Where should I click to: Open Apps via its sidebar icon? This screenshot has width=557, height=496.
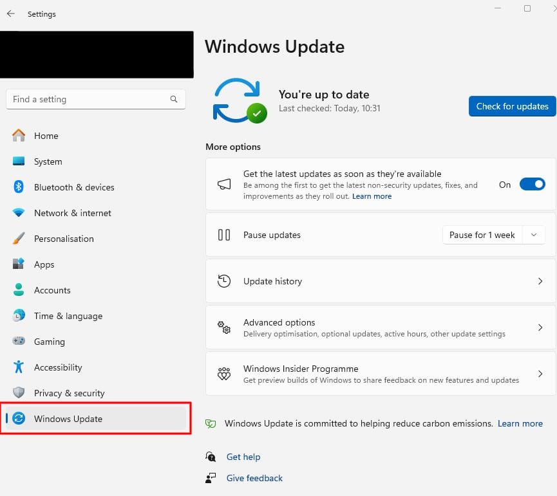(x=20, y=264)
